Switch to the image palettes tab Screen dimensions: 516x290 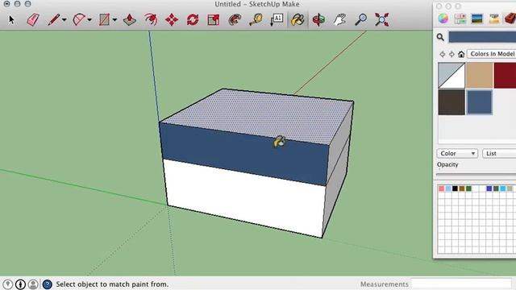[x=476, y=19]
